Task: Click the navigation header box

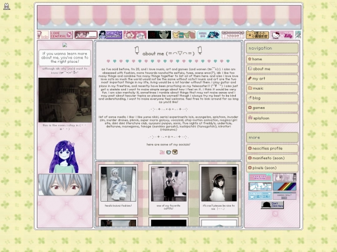Action: coord(272,48)
